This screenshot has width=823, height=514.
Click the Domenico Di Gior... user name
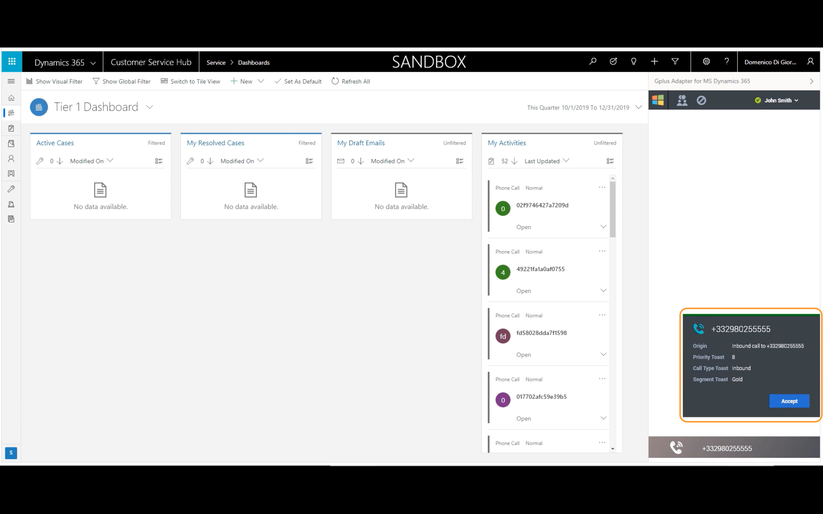(770, 62)
